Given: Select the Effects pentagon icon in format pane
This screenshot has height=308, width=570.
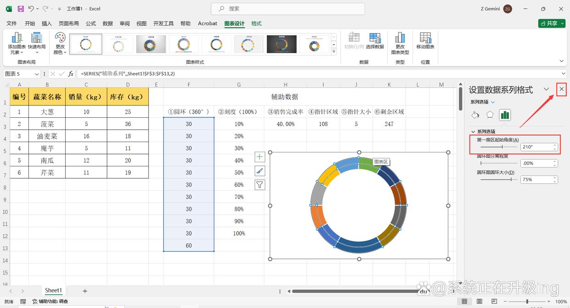Looking at the screenshot, I should (490, 115).
